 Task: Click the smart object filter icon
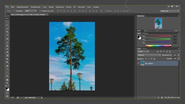170,51
